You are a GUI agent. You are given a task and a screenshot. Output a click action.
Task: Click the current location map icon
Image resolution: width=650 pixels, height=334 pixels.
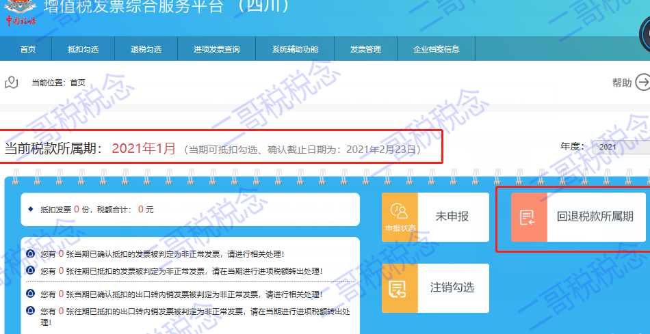[x=11, y=83]
